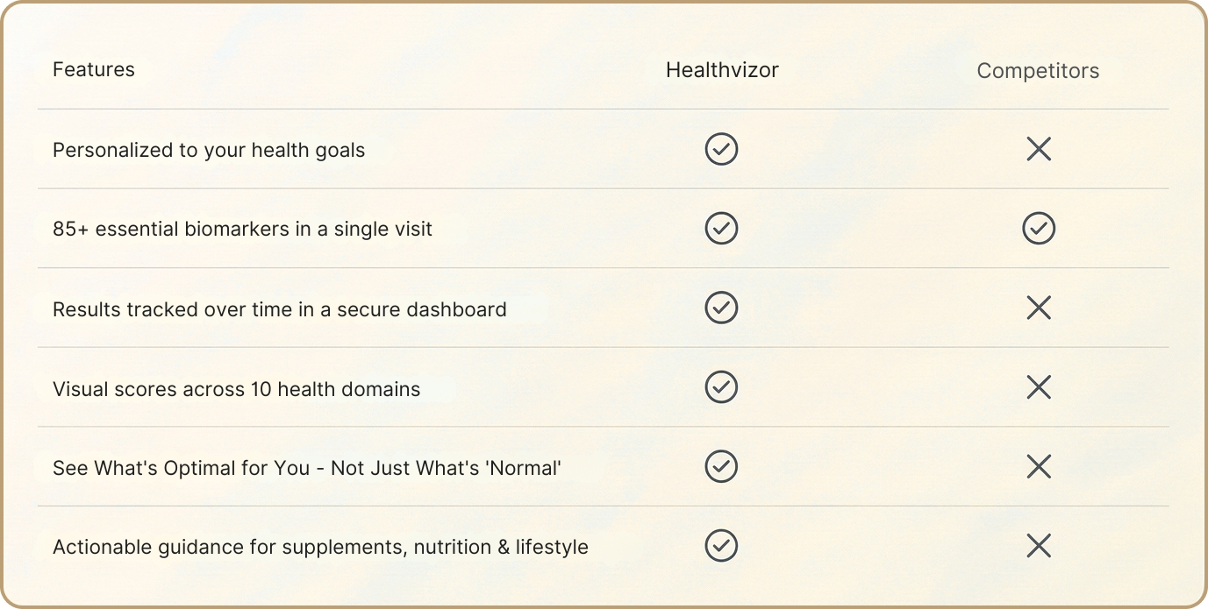Click Healthvizor checkmark for visual scores row
This screenshot has height=609, width=1208.
(x=721, y=387)
